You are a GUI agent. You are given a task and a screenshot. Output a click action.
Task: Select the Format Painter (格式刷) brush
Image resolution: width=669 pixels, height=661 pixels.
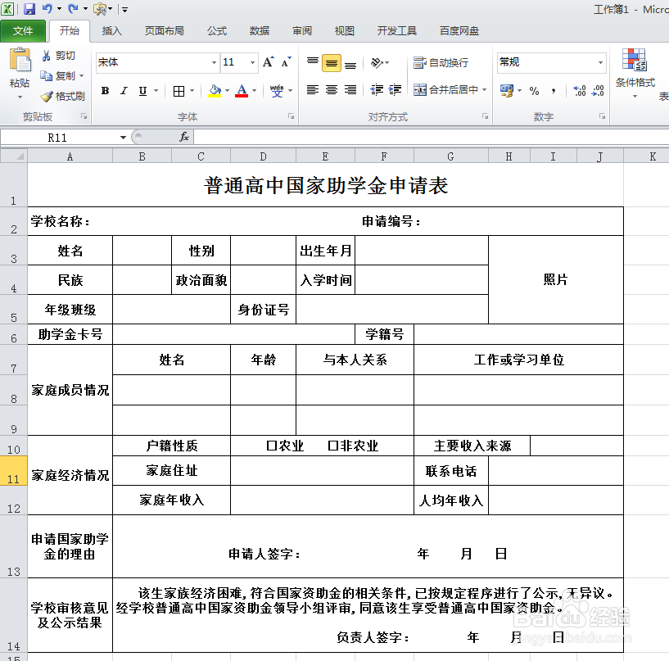tap(46, 97)
